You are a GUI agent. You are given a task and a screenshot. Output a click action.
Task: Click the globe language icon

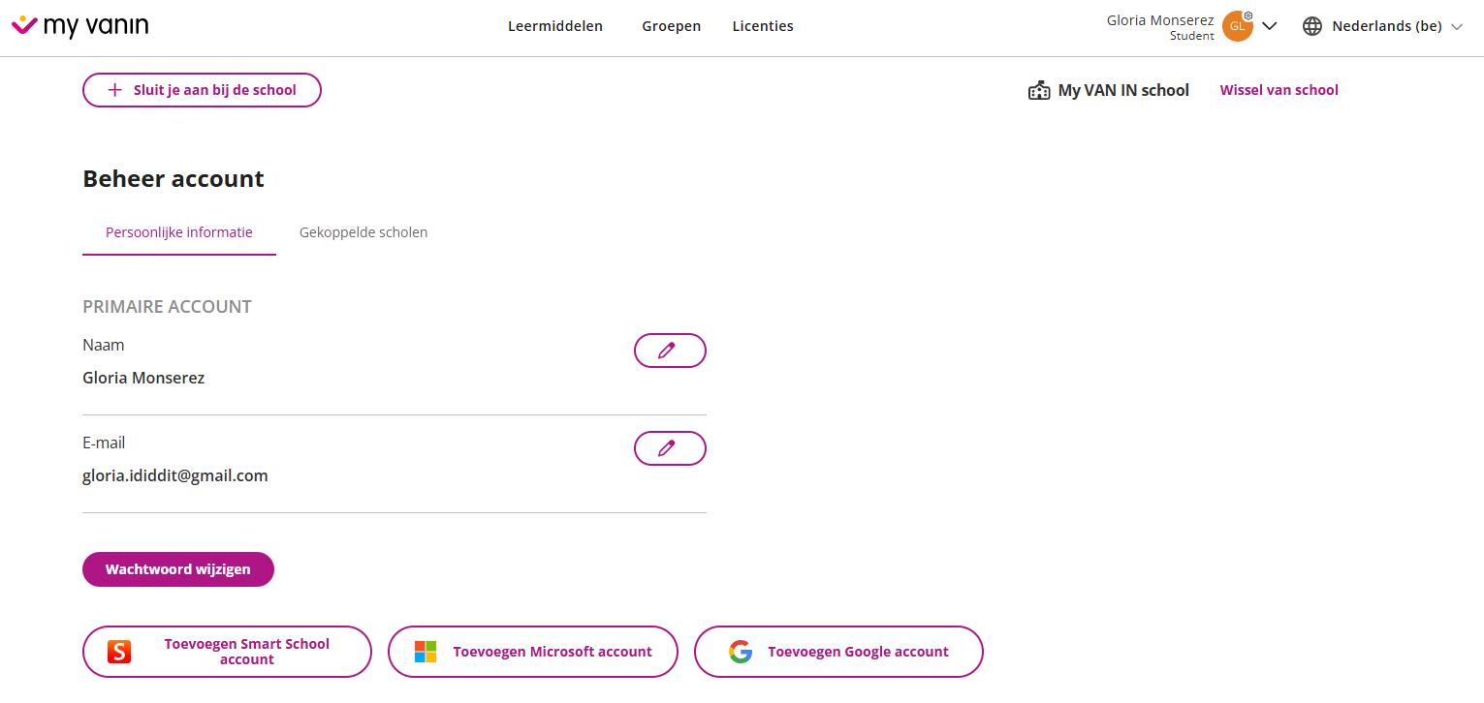pyautogui.click(x=1312, y=26)
